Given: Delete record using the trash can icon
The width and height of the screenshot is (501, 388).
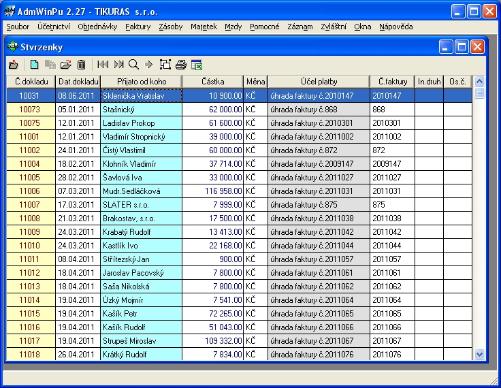Looking at the screenshot, I should point(82,65).
